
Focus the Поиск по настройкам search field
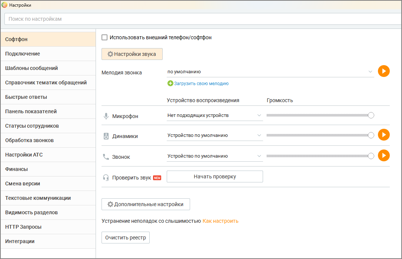tap(203, 19)
